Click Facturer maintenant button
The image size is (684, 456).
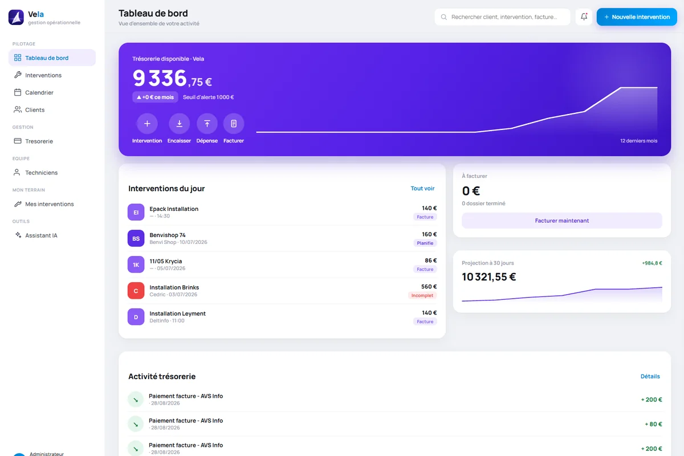(562, 221)
